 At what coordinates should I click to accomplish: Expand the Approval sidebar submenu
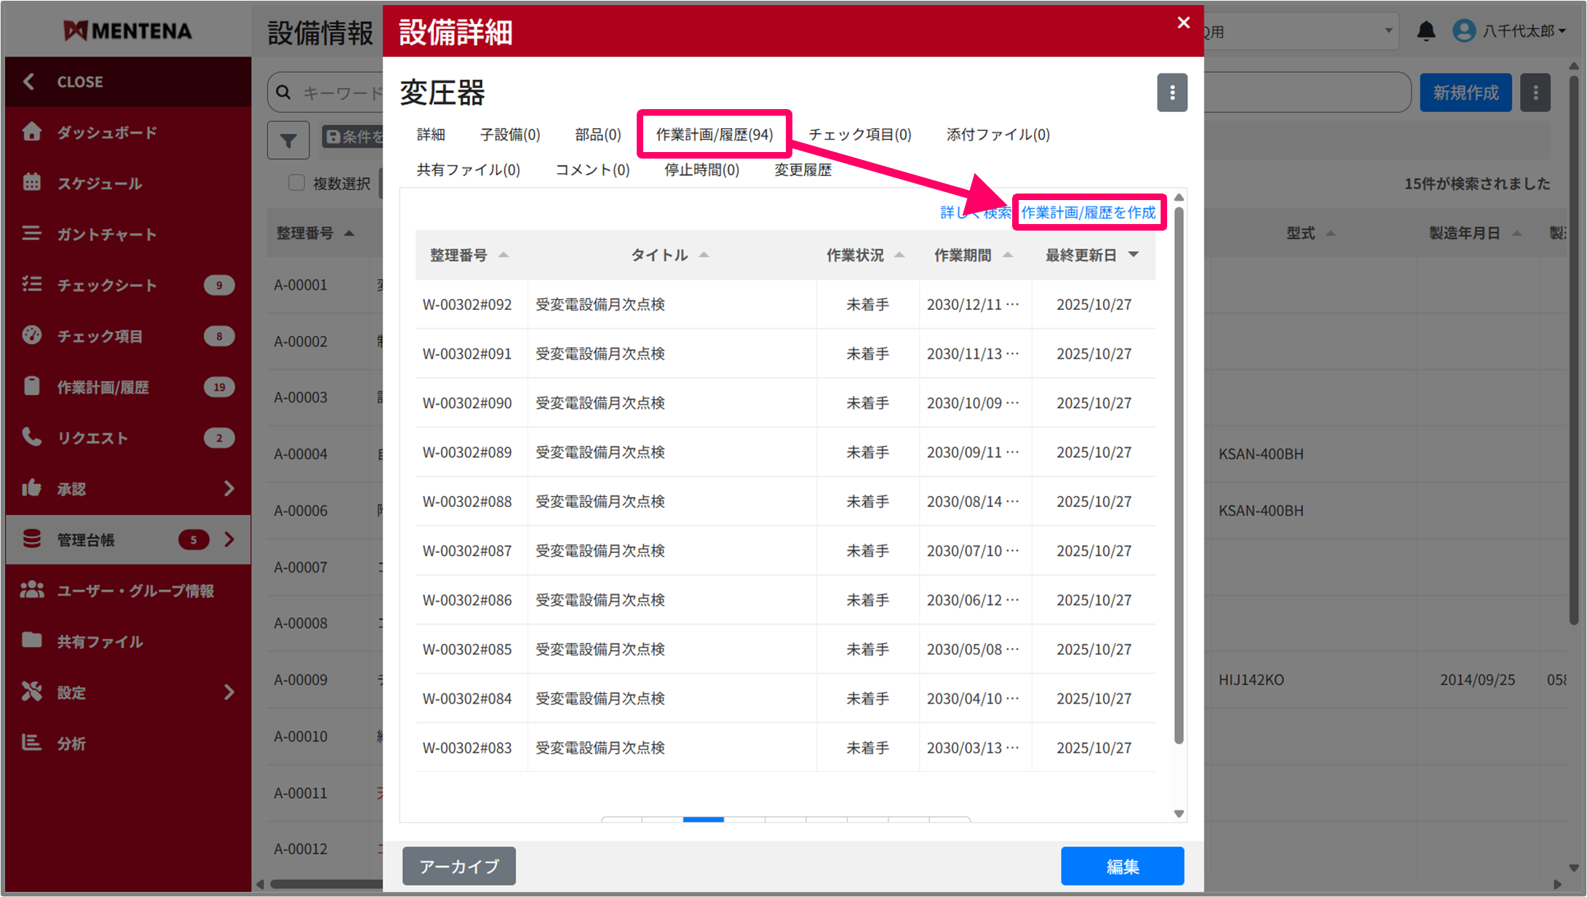229,489
